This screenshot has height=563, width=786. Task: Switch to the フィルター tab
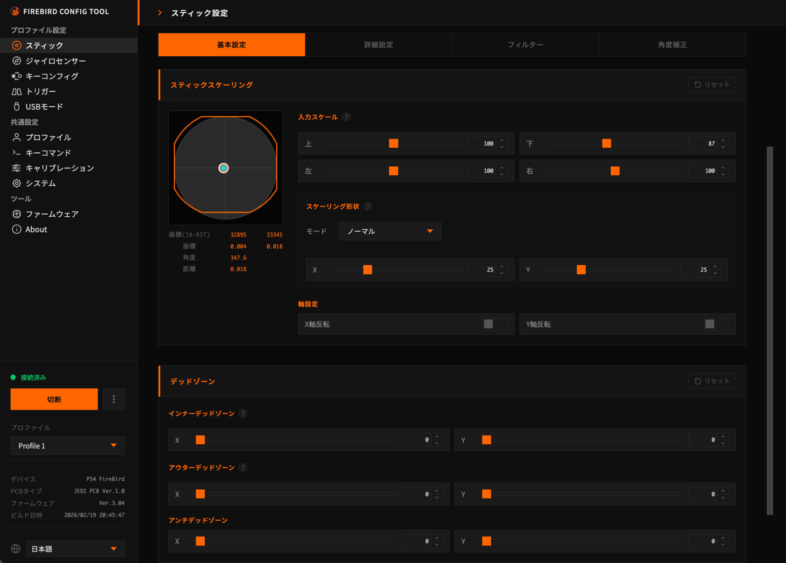[525, 45]
